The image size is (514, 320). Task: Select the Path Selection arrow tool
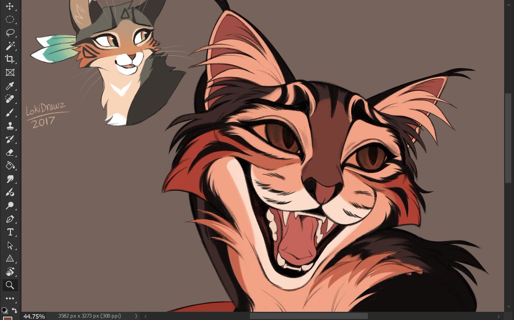point(9,245)
